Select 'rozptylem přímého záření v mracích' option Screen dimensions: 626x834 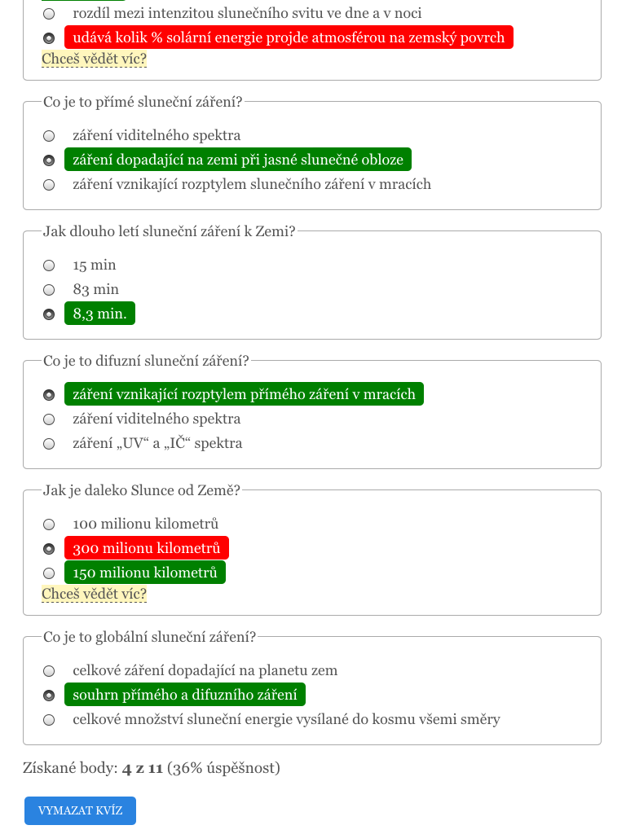pyautogui.click(x=49, y=395)
